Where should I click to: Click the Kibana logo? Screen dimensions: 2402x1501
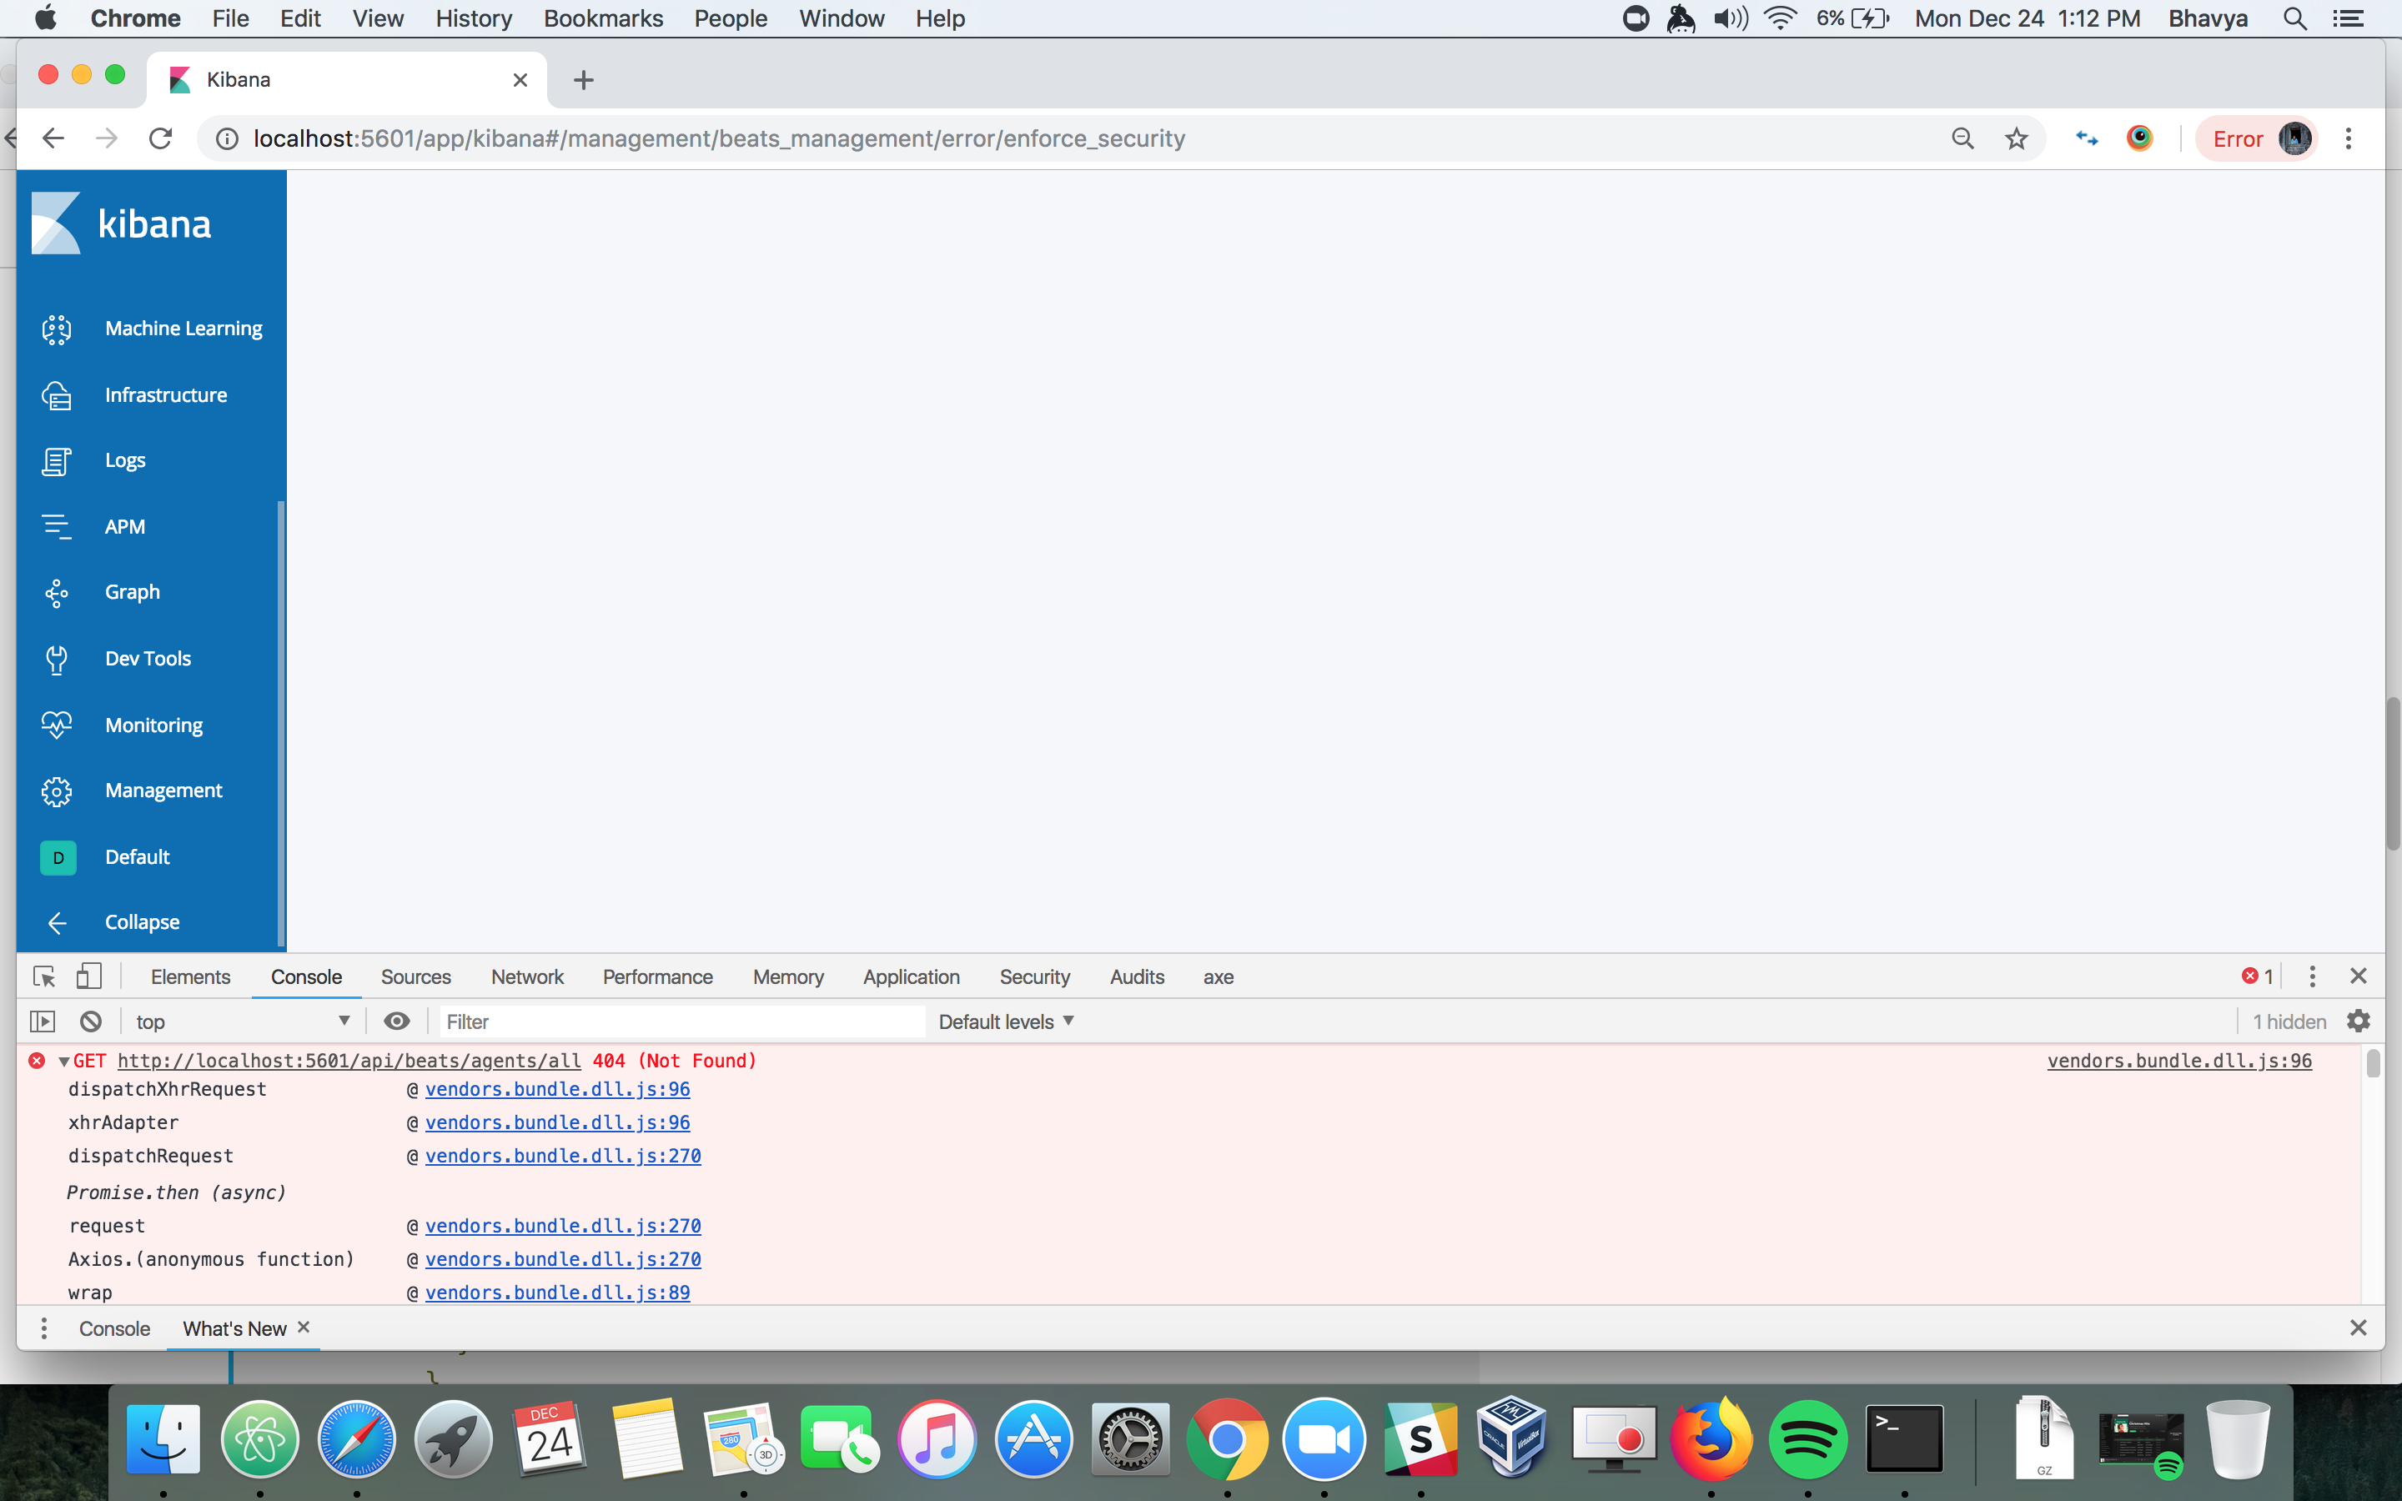(x=124, y=223)
